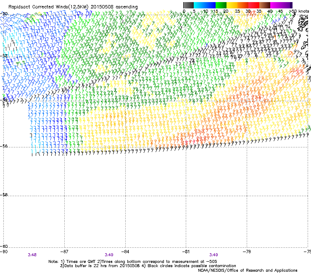
Task: Select the green 15-20 knots legend swatch
Action: 221,5
